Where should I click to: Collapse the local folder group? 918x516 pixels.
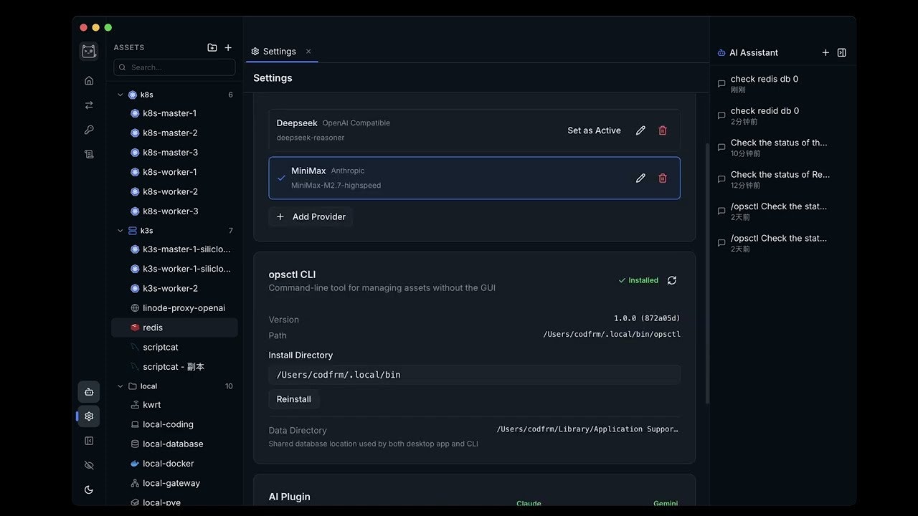click(120, 386)
